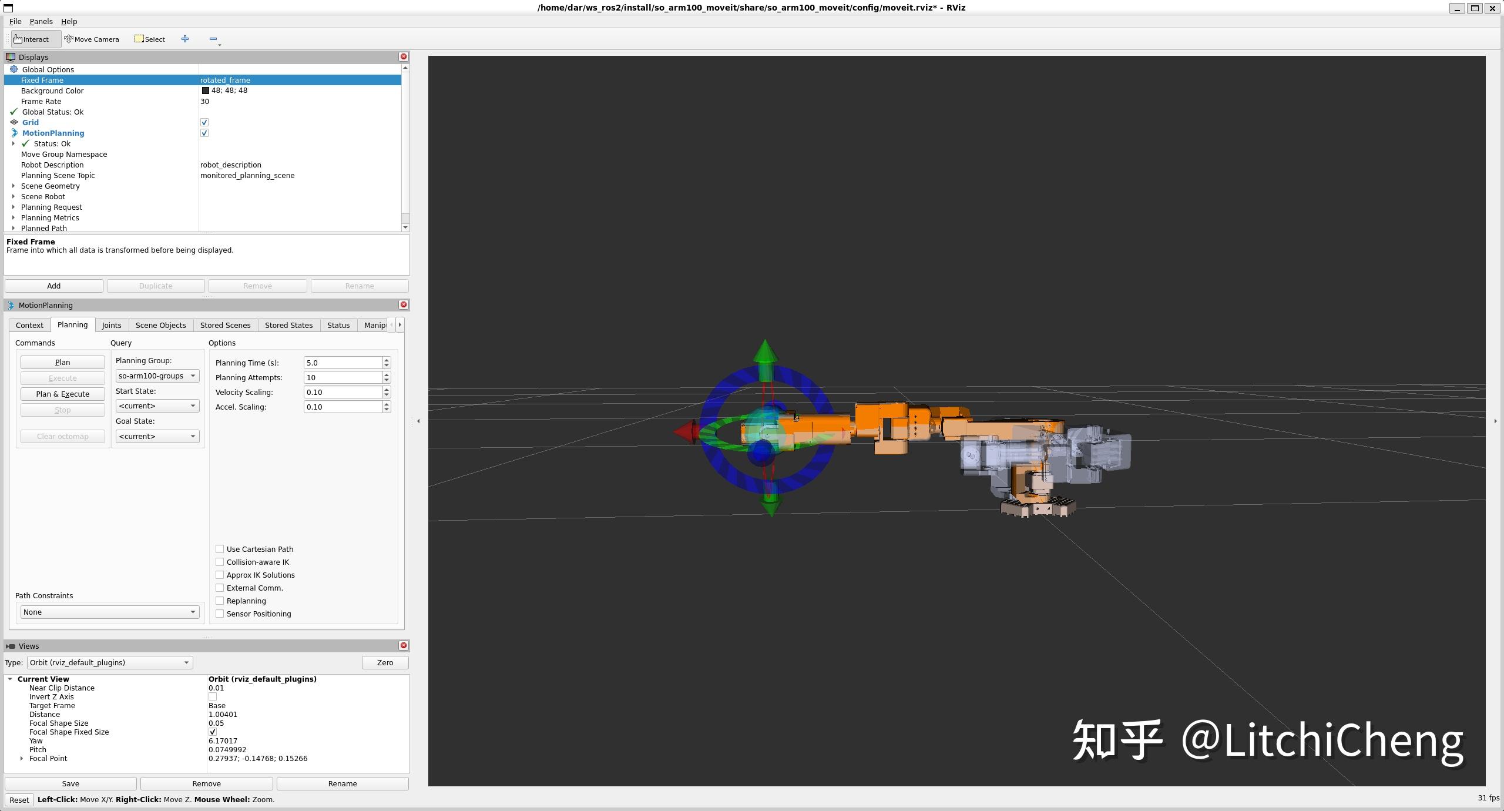Toggle the MotionPlanning display checkbox

[x=204, y=133]
